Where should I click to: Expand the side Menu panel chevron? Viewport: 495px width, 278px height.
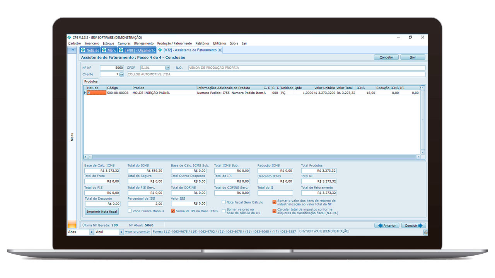point(73,50)
